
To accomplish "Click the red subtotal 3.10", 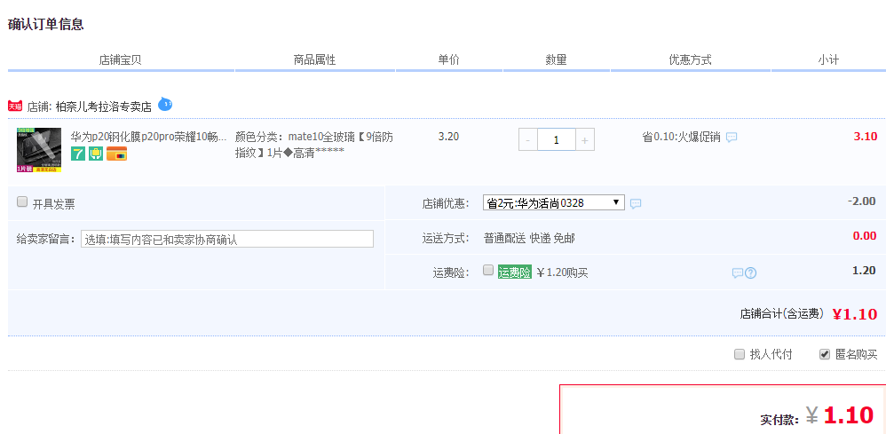I will 865,136.
